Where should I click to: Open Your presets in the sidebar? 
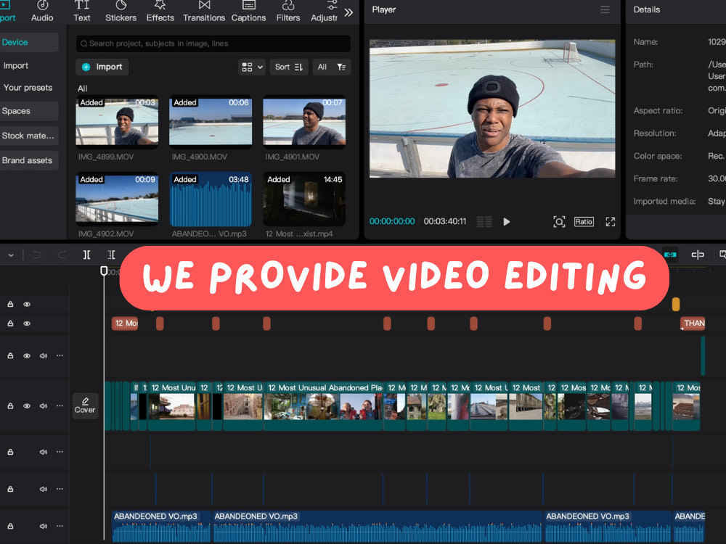coord(28,88)
